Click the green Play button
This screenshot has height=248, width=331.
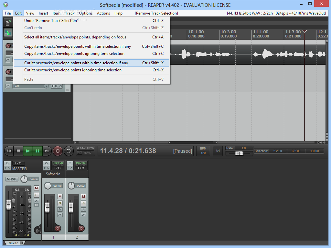click(x=28, y=151)
